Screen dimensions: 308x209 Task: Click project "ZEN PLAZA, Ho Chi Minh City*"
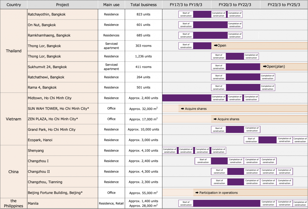53,119
